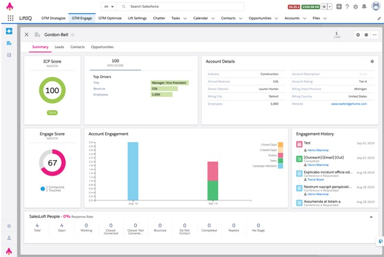
Task: Toggle the crown icon beside Gordon-Bell
Action: tap(72, 34)
